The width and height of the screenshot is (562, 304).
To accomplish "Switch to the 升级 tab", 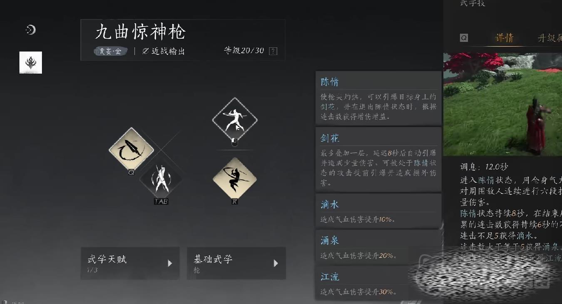I will click(550, 38).
